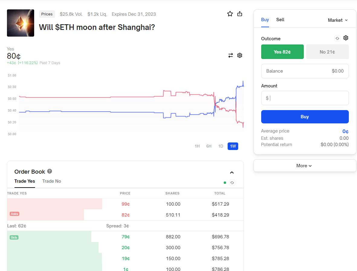Image resolution: width=357 pixels, height=271 pixels.
Task: Click the order book refresh icon
Action: tap(232, 183)
